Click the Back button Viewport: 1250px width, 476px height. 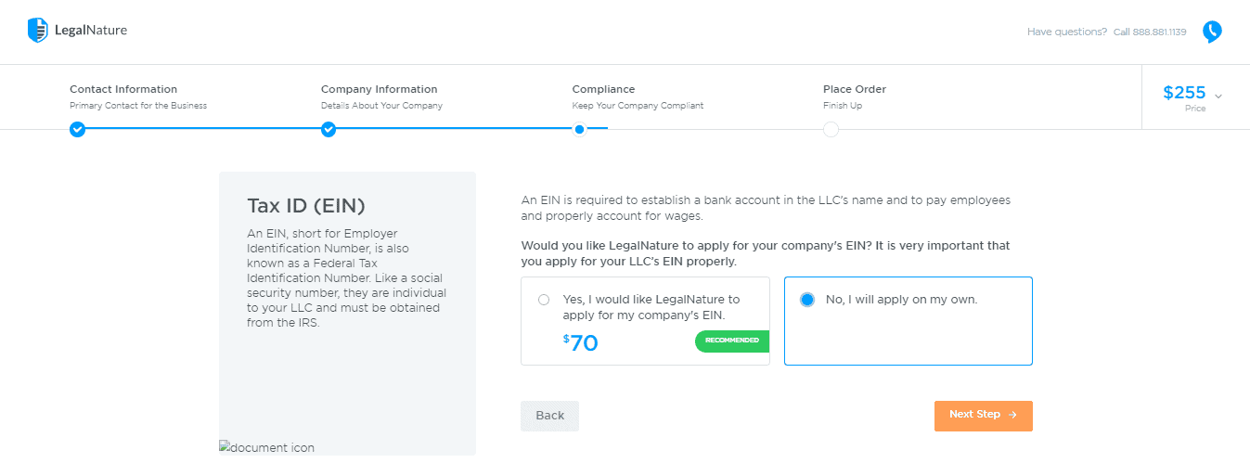coord(549,416)
